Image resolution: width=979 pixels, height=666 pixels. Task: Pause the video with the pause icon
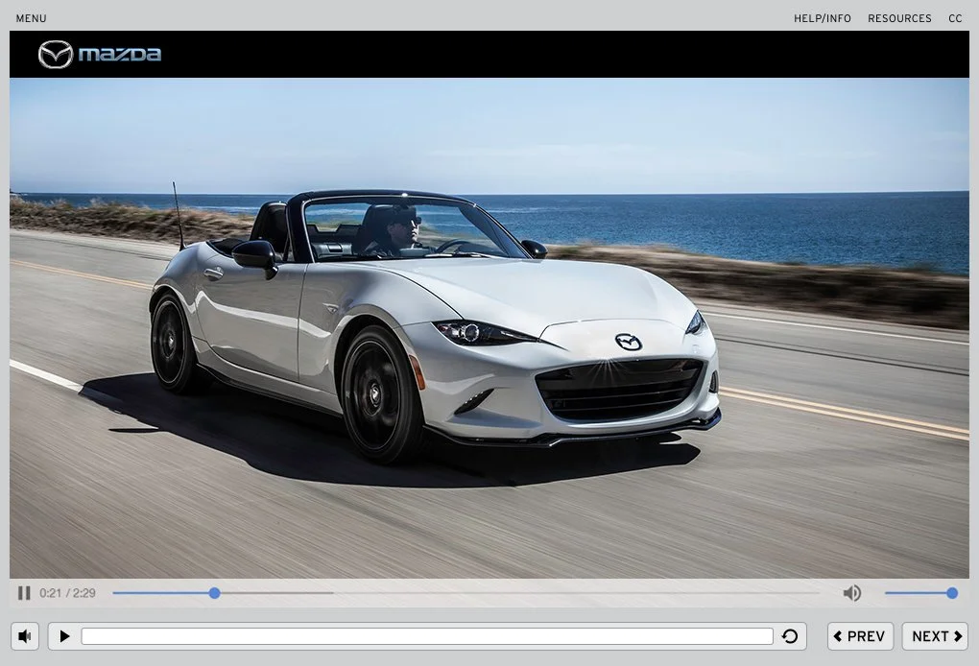click(x=24, y=593)
